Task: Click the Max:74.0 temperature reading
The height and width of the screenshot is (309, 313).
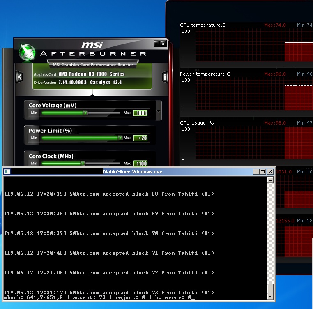Action: point(275,25)
